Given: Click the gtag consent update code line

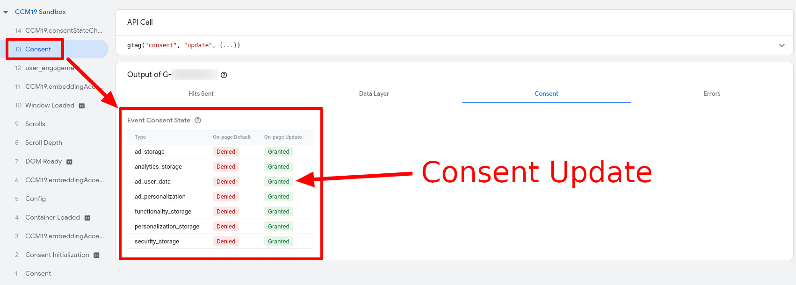Looking at the screenshot, I should click(183, 45).
